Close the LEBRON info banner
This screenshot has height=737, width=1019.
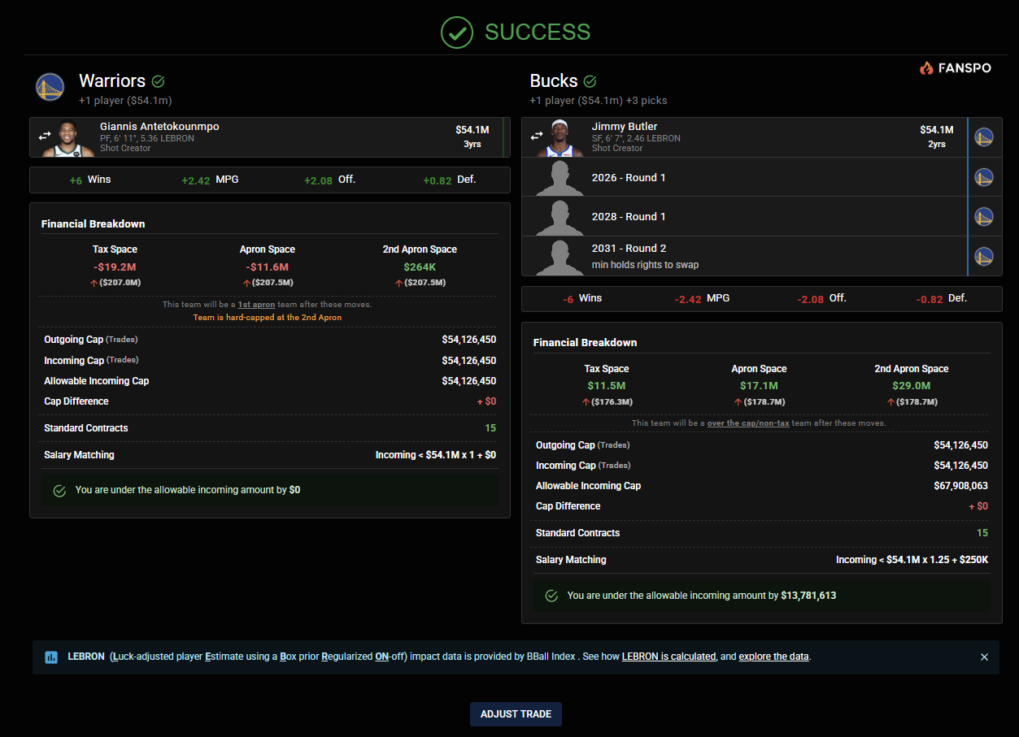pos(984,657)
